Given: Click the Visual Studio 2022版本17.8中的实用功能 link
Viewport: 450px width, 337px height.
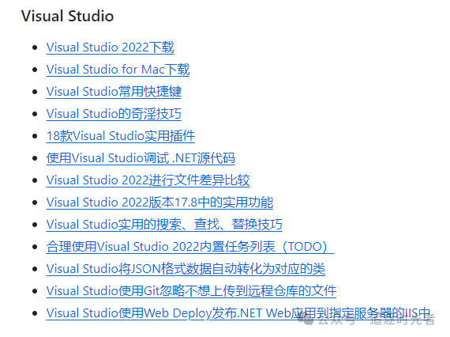Looking at the screenshot, I should (x=159, y=203).
